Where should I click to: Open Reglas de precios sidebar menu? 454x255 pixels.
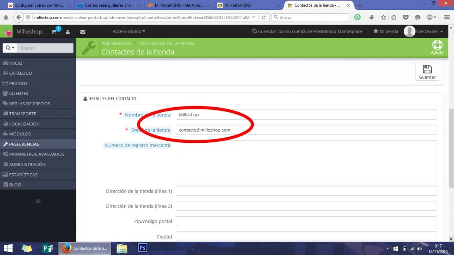[x=38, y=103]
